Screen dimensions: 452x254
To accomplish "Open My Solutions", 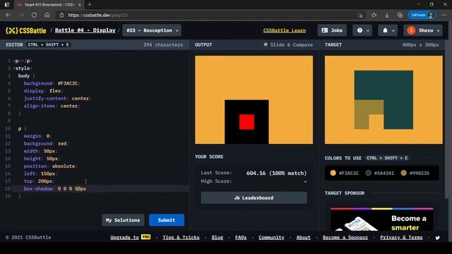I will click(123, 220).
